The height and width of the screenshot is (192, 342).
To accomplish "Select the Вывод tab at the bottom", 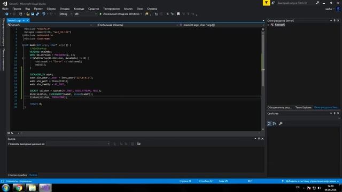I will coord(33,175).
